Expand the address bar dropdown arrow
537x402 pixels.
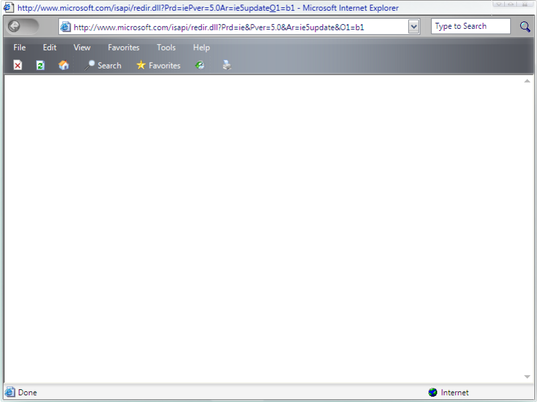click(413, 27)
